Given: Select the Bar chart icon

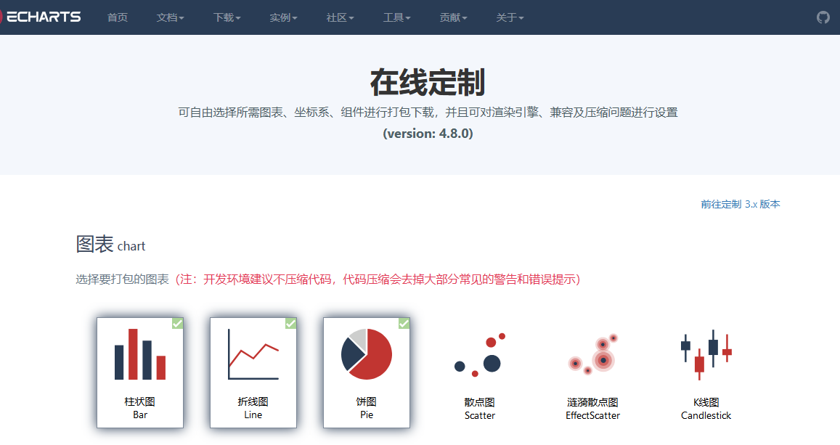Looking at the screenshot, I should (140, 354).
